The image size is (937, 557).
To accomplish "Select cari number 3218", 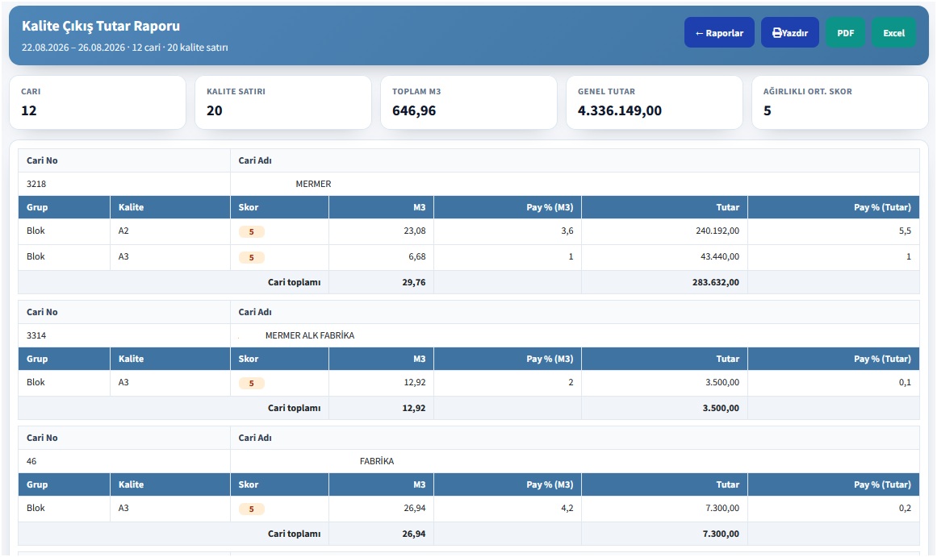I will point(36,184).
